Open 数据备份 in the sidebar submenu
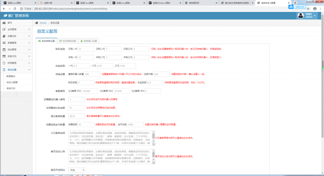The width and height of the screenshot is (324, 176). (11, 76)
